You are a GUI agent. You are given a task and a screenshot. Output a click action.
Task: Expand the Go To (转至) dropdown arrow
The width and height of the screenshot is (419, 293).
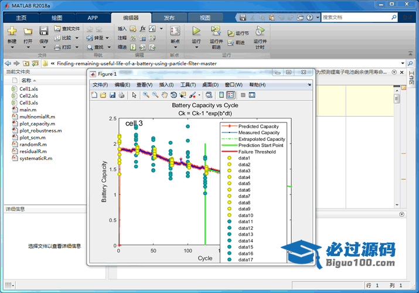pyautogui.click(x=107, y=38)
